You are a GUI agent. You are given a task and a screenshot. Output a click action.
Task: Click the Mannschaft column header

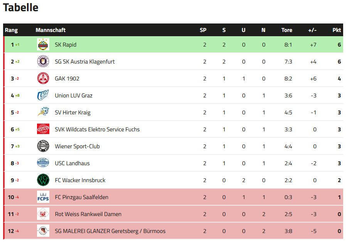[x=51, y=30]
